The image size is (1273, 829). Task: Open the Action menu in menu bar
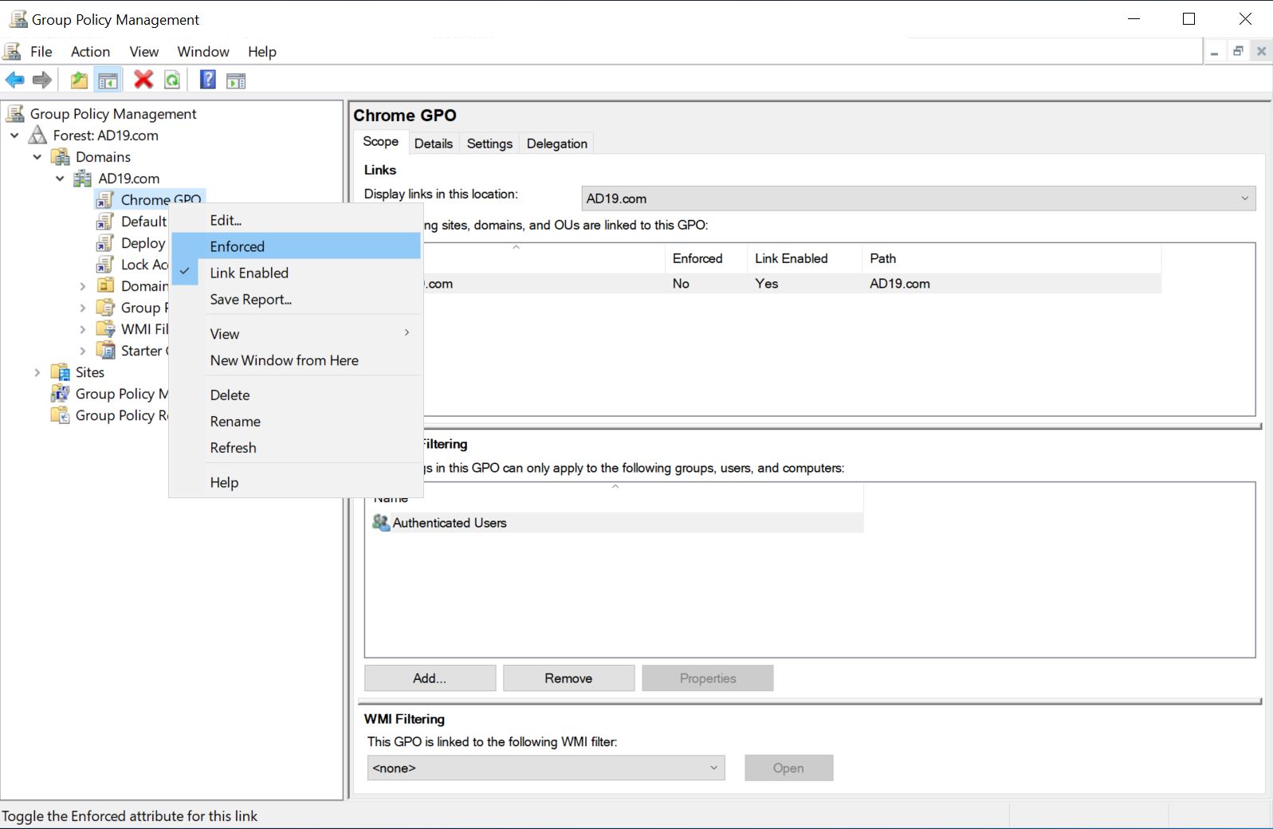click(x=90, y=52)
